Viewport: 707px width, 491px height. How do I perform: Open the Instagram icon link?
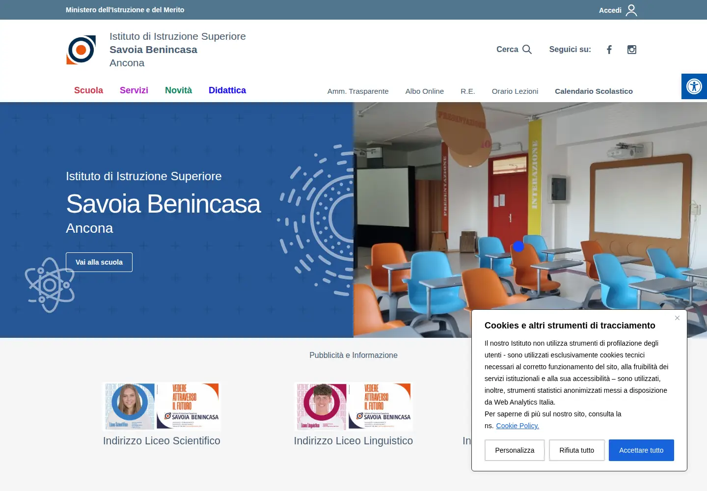[632, 50]
